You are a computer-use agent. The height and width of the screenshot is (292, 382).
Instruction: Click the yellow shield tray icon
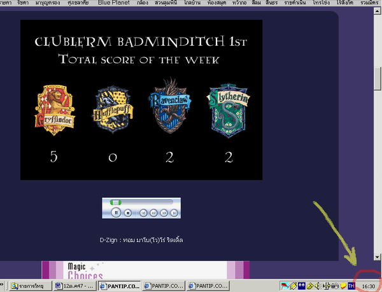point(344,286)
